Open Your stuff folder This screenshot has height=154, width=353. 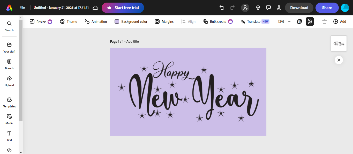tap(9, 48)
